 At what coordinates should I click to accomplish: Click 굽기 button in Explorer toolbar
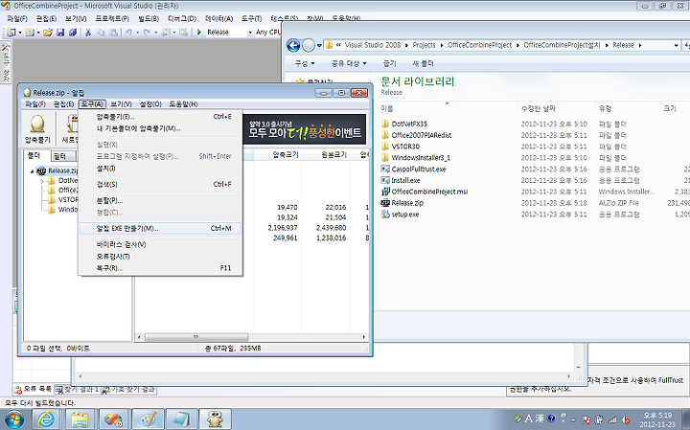(x=390, y=63)
